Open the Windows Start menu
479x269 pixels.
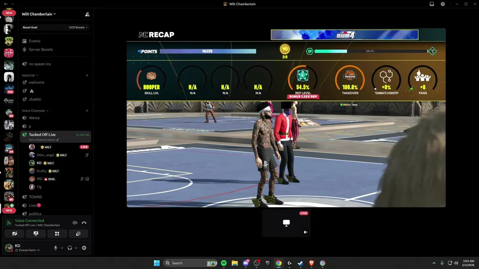[157, 263]
